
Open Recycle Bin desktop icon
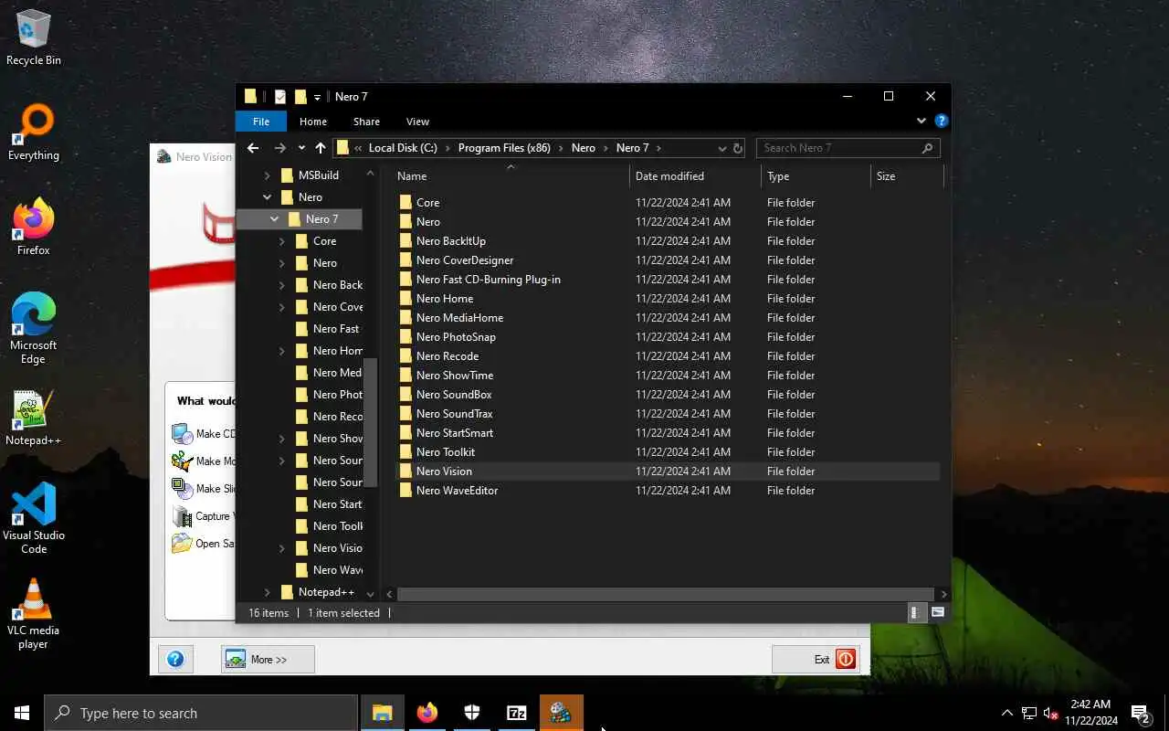pos(34,38)
